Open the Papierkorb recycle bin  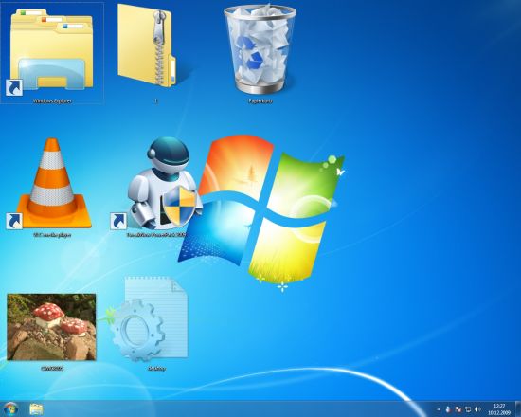[x=260, y=50]
